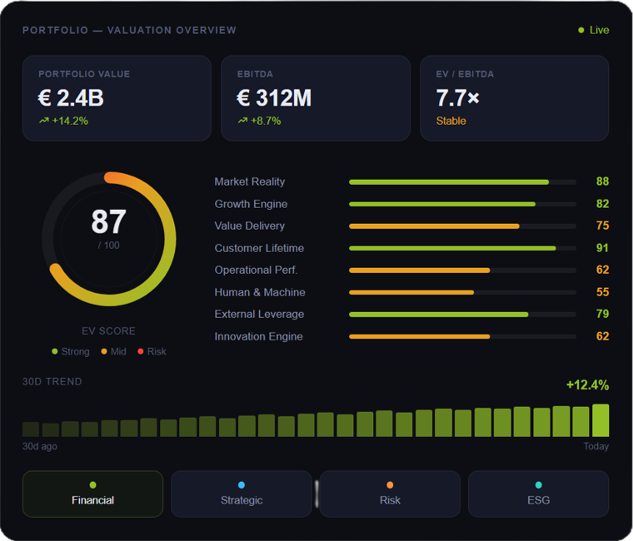Click the green Strong legend dot

click(55, 351)
